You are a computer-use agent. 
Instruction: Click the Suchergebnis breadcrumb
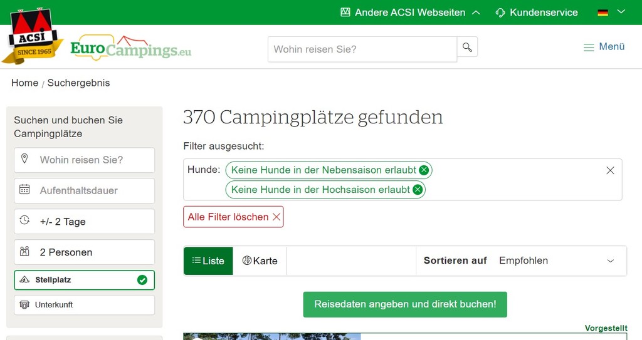click(x=78, y=83)
